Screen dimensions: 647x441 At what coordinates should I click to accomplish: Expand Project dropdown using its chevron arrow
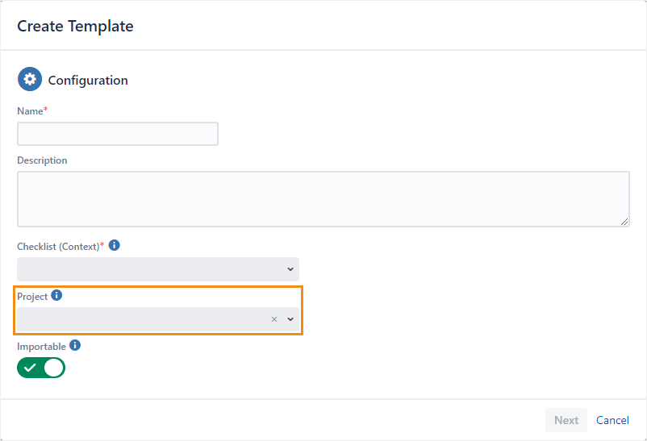[290, 319]
